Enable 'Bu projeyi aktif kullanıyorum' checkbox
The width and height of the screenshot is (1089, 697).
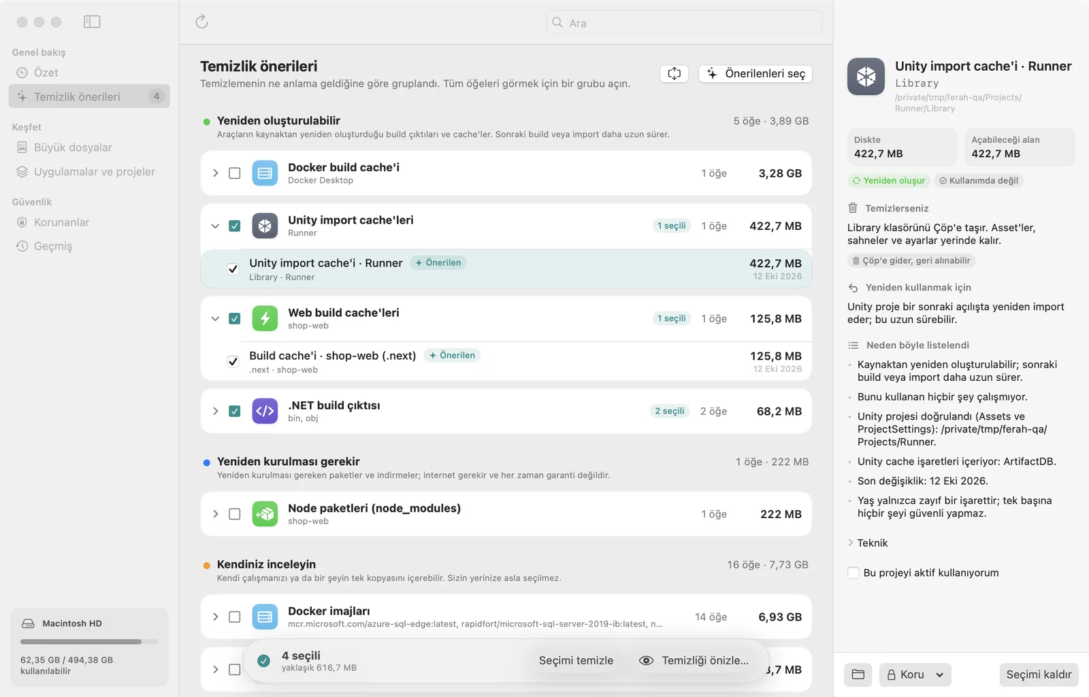coord(853,573)
